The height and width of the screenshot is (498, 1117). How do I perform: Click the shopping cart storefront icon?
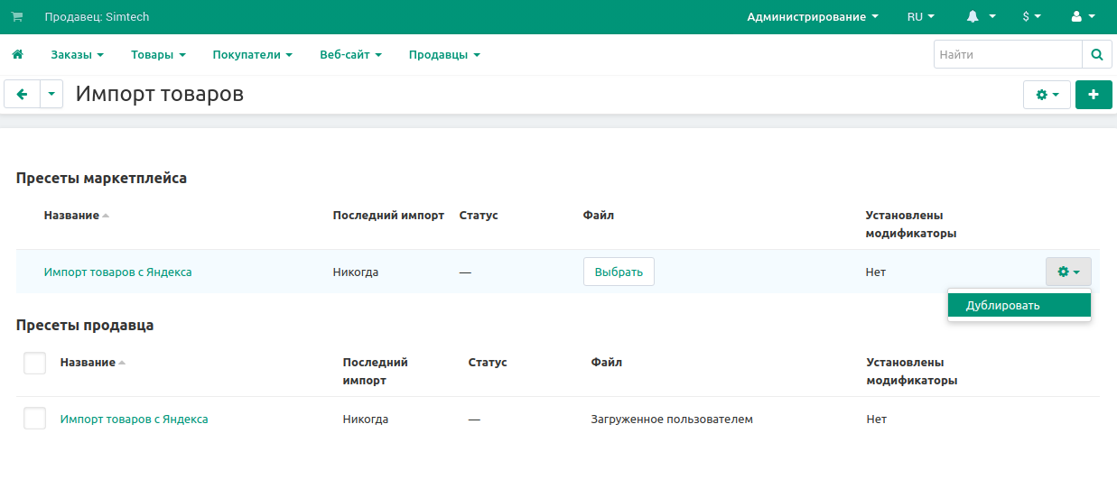pos(17,17)
